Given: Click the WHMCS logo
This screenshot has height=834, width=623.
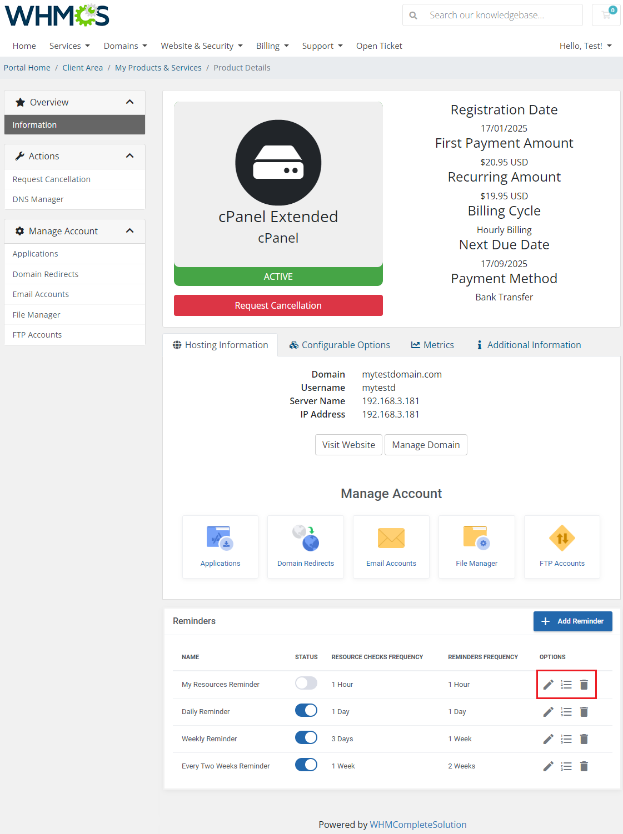Looking at the screenshot, I should (57, 15).
